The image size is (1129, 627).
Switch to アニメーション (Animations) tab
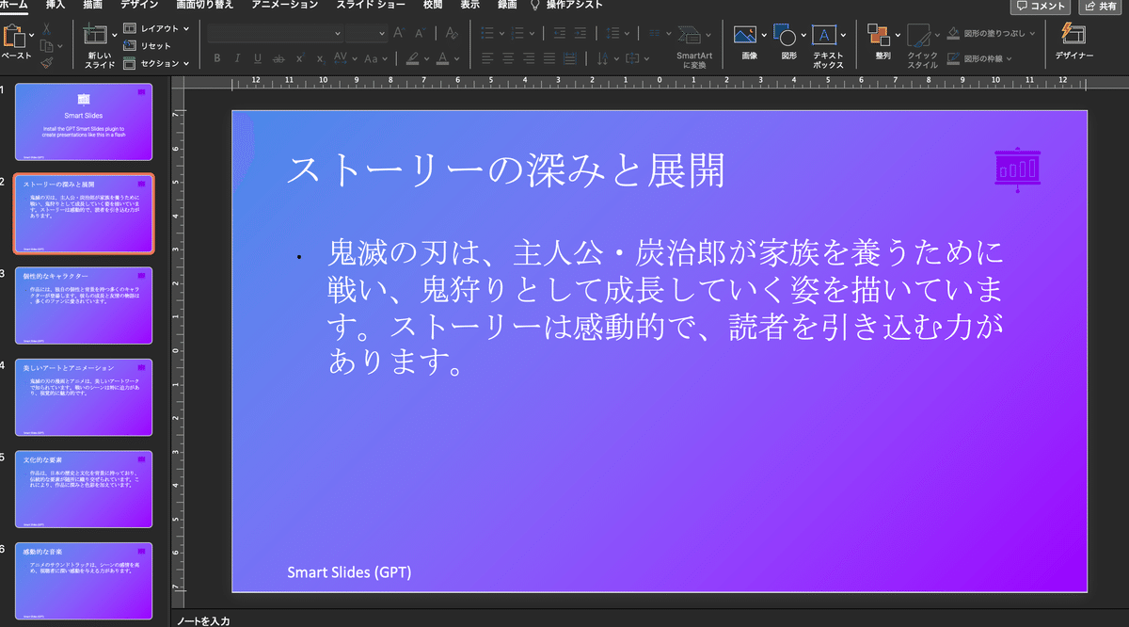(x=285, y=5)
